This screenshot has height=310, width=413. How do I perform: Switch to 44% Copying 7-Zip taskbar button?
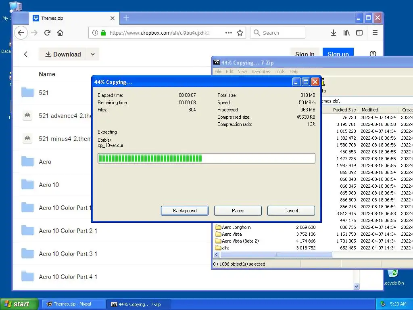tap(139, 304)
